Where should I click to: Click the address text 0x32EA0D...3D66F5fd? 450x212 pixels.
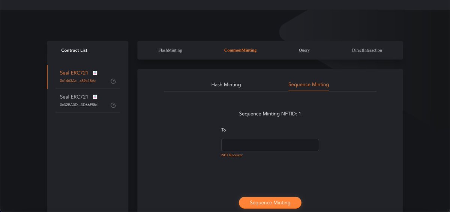coord(78,105)
